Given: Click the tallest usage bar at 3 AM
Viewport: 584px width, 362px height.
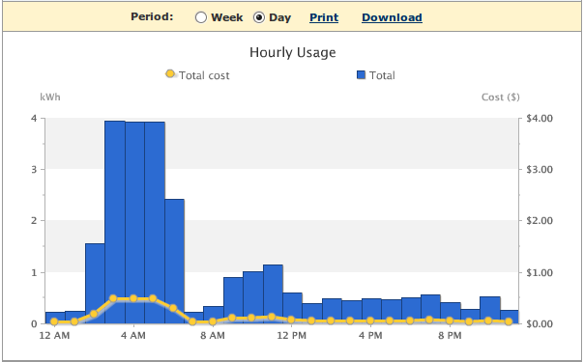Looking at the screenshot, I should point(115,222).
